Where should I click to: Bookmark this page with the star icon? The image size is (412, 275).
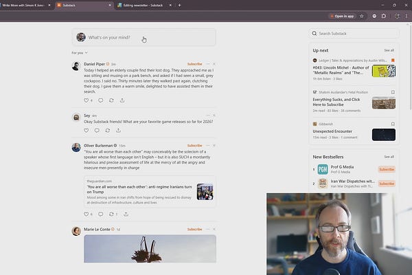(362, 16)
